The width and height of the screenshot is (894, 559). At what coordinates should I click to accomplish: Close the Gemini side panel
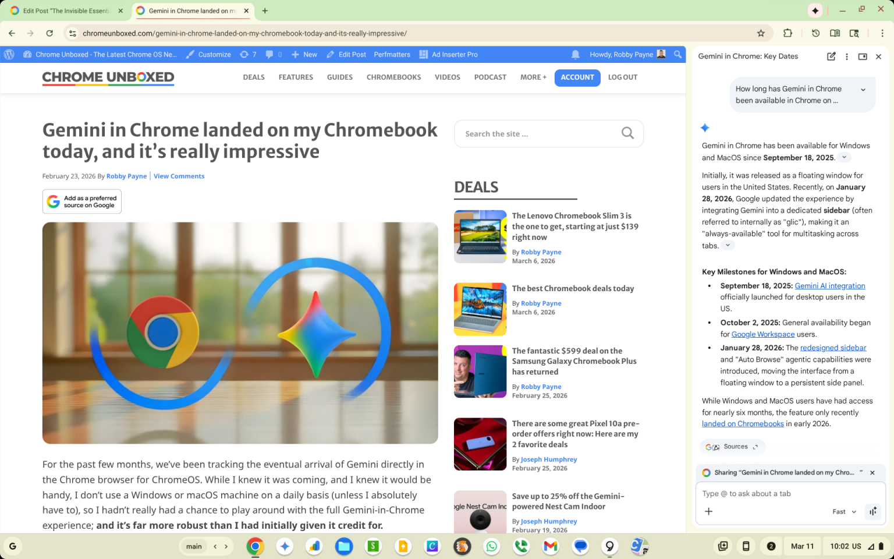pyautogui.click(x=878, y=56)
